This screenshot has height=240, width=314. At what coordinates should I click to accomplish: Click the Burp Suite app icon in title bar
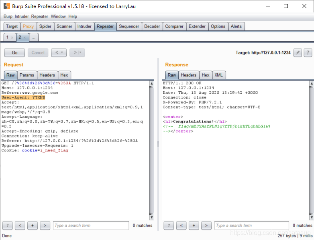point(6,6)
